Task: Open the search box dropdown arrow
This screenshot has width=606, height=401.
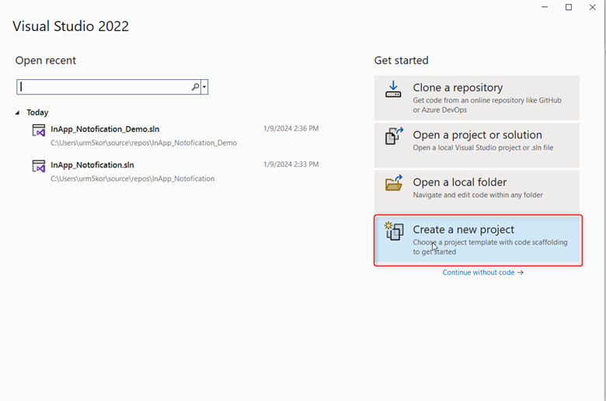Action: (204, 87)
